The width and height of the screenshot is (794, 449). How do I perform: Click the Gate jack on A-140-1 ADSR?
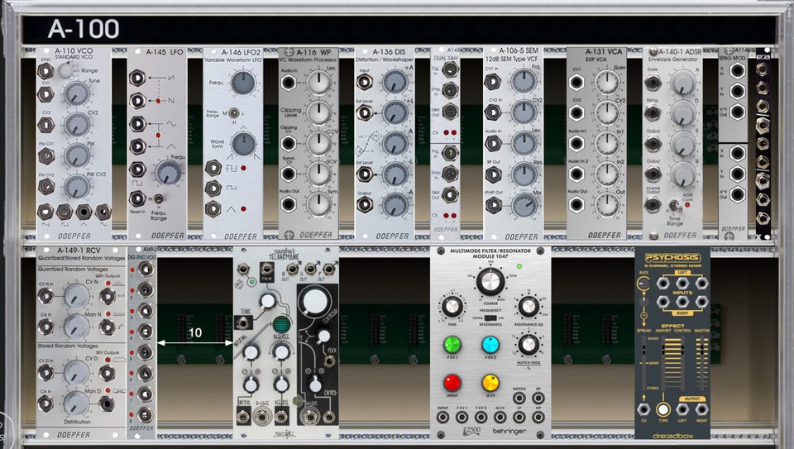pos(653,82)
